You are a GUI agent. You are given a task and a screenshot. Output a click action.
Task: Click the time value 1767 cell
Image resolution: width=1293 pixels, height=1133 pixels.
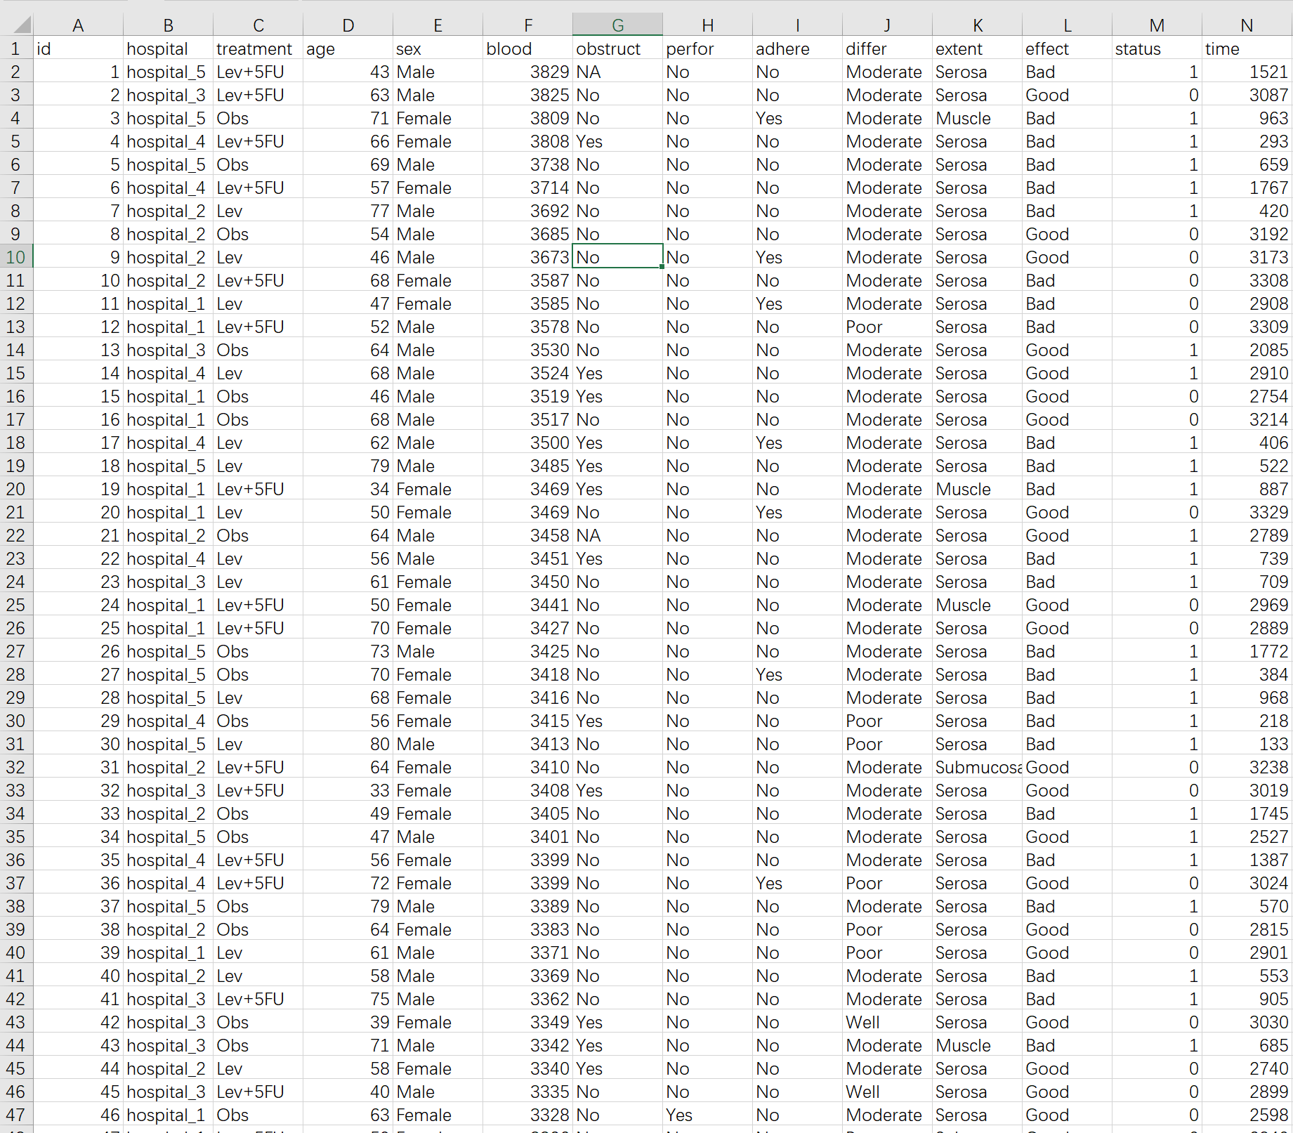[1247, 188]
